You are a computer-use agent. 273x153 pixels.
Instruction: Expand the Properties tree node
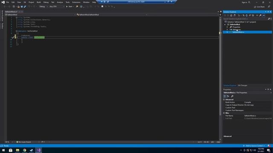click(227, 27)
